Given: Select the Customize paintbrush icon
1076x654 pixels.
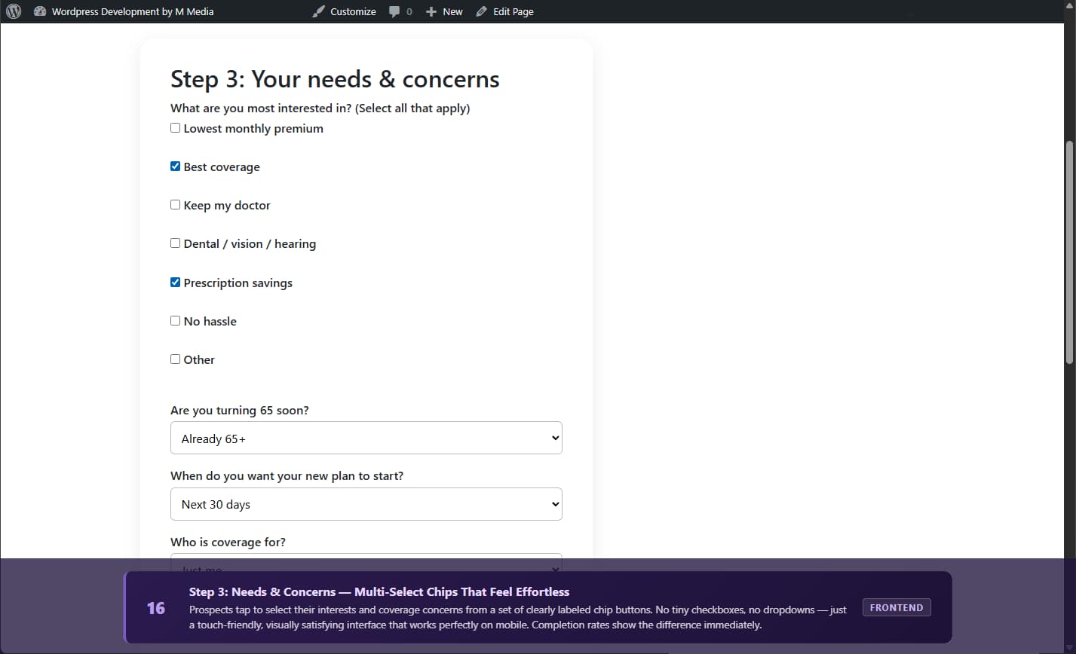Looking at the screenshot, I should pyautogui.click(x=317, y=11).
